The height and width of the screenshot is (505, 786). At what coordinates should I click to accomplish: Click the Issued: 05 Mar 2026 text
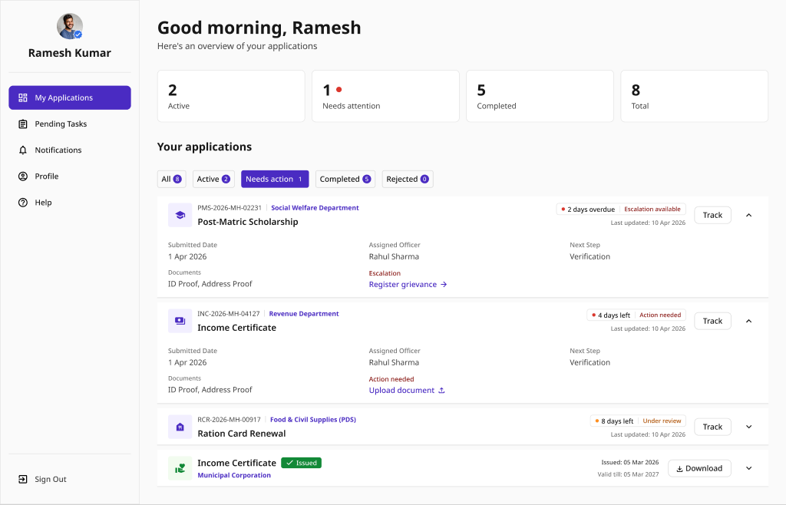click(x=630, y=463)
